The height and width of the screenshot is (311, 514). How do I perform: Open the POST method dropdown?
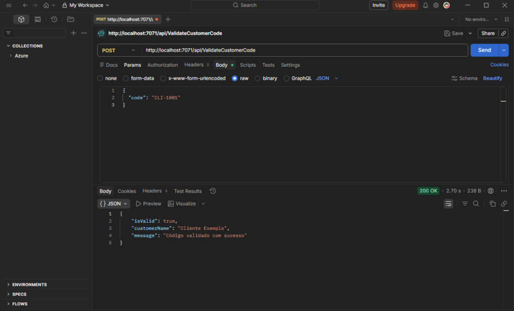click(118, 50)
